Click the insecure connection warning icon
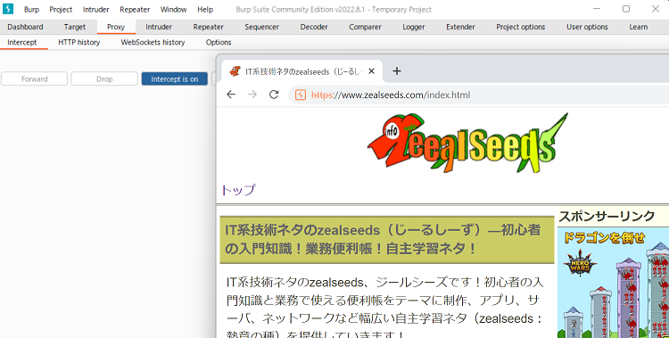Viewport: 669px width, 338px height. pos(301,95)
